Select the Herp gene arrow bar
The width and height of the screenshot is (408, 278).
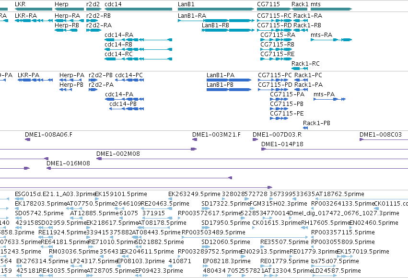(x=69, y=9)
